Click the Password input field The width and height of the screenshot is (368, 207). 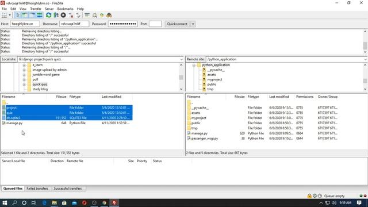pos(122,24)
